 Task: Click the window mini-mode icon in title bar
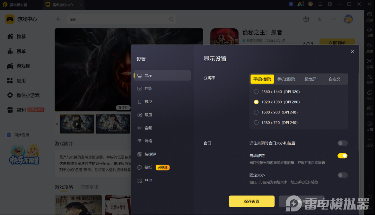(330, 4)
